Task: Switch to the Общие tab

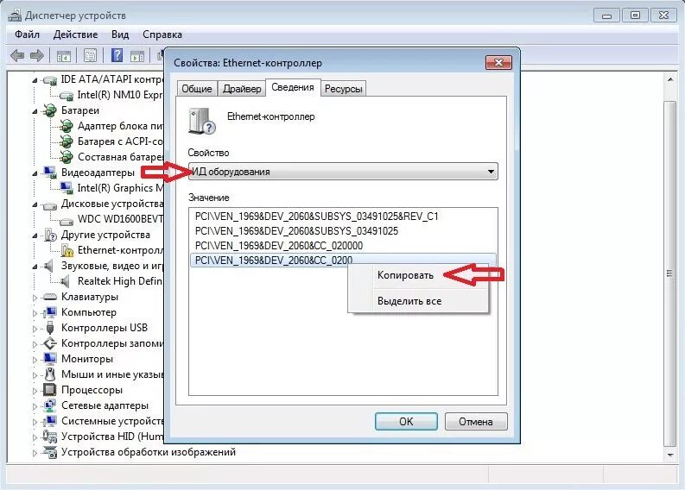Action: [197, 89]
